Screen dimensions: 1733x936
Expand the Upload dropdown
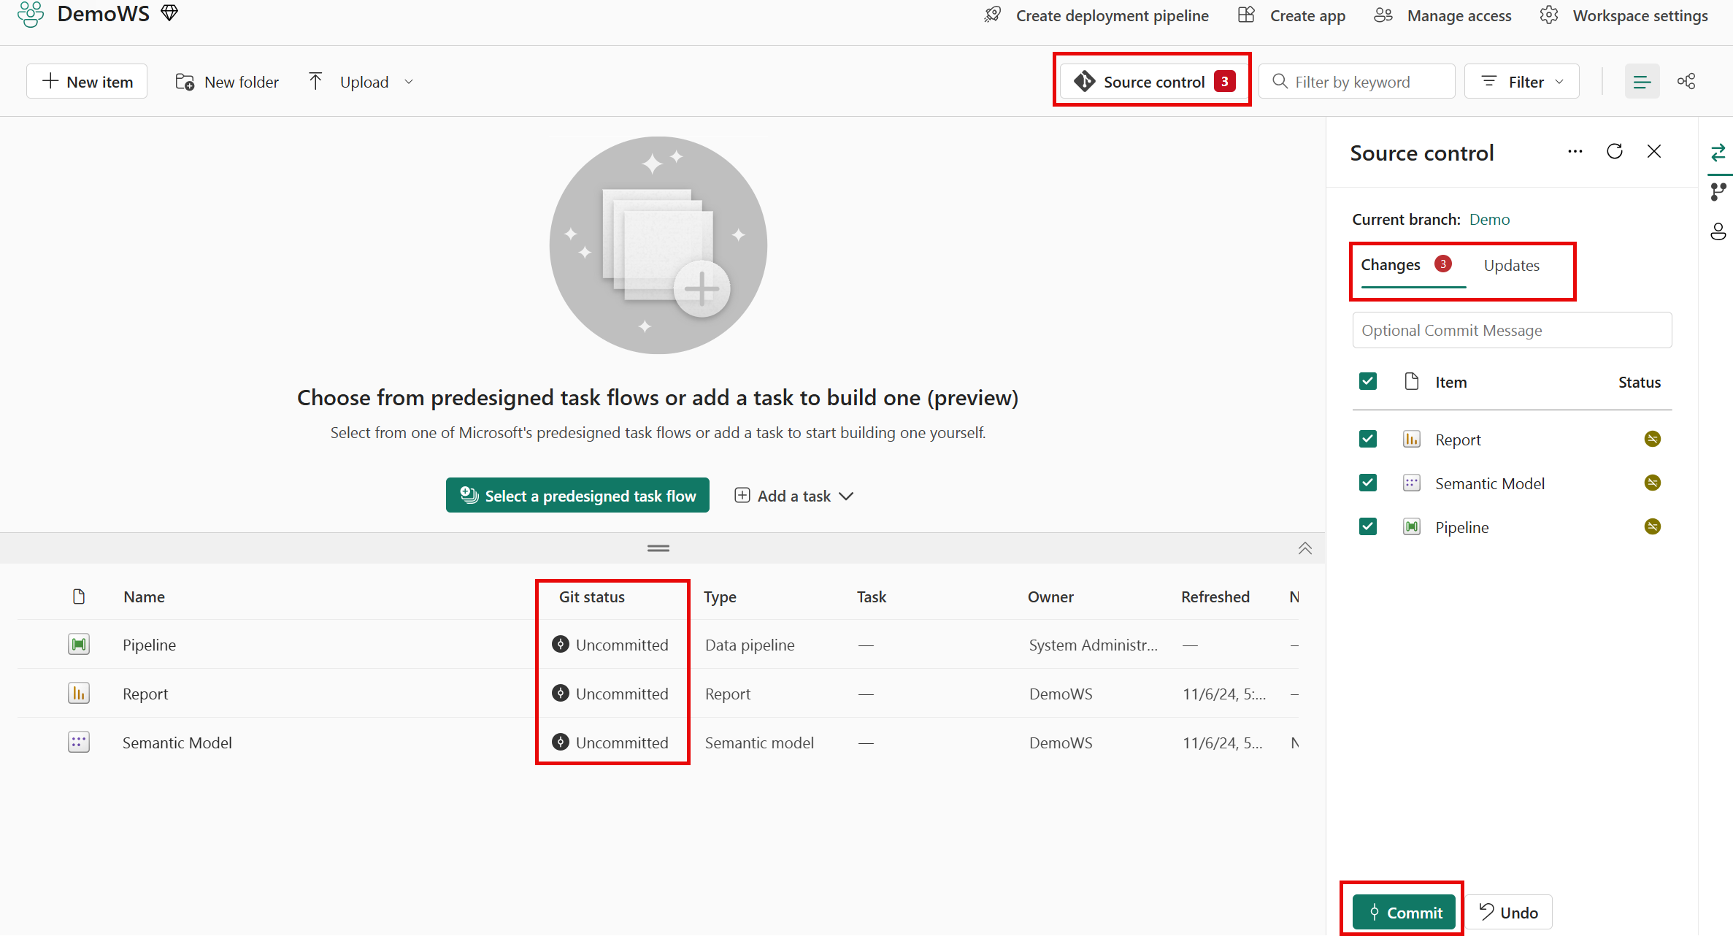[409, 82]
